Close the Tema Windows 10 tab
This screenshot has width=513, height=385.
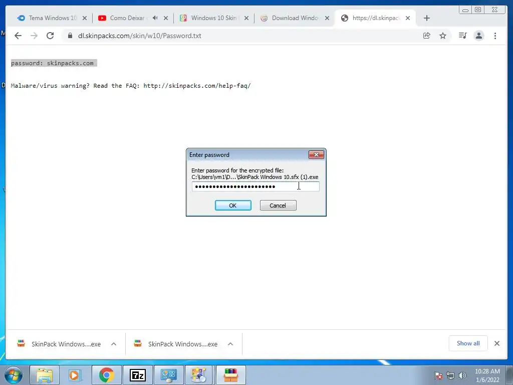pyautogui.click(x=85, y=18)
